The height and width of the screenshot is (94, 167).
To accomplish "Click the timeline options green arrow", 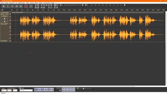I will [x=2, y=10].
